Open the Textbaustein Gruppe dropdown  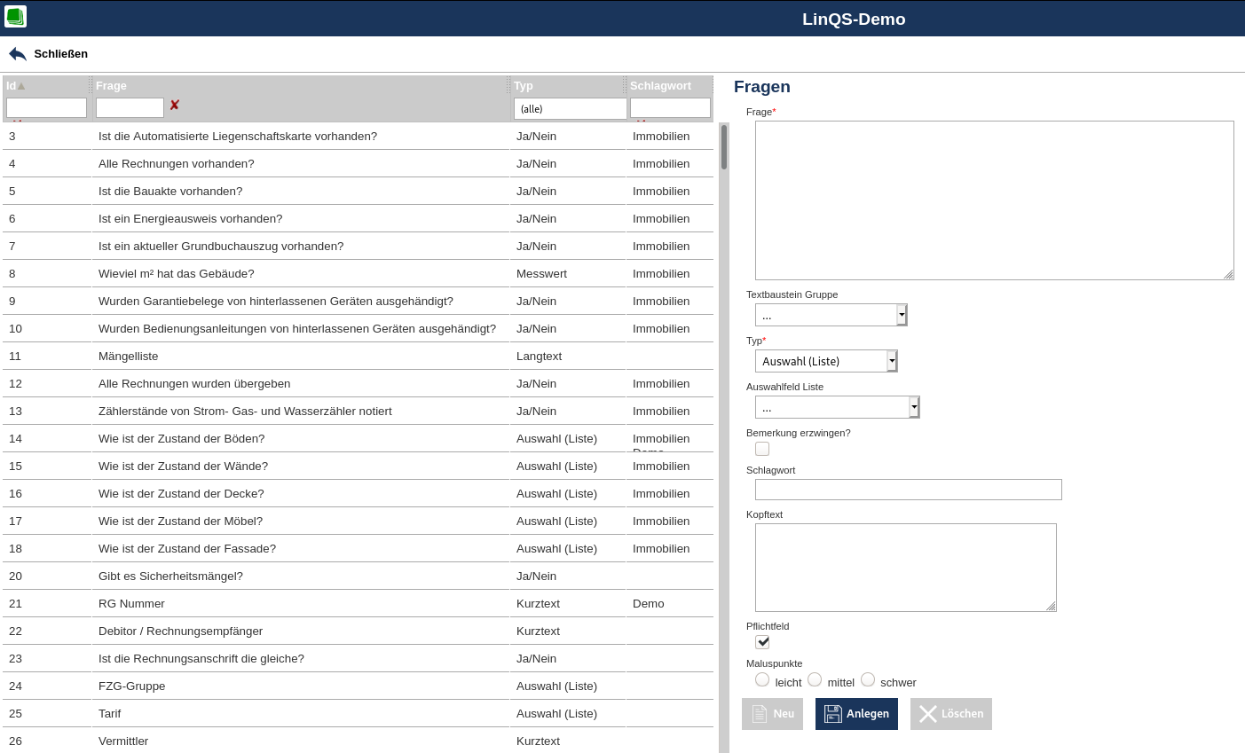(x=902, y=315)
